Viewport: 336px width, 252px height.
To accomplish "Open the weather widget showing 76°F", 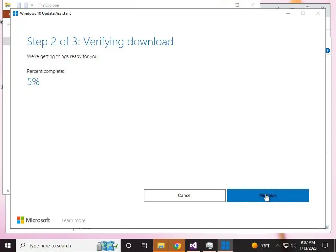I will coord(261,245).
